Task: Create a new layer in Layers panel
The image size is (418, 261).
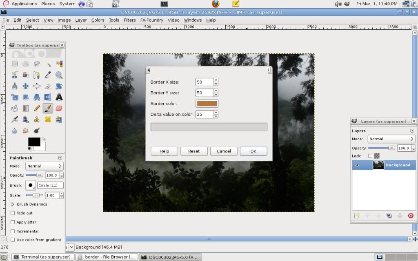Action: [x=357, y=216]
